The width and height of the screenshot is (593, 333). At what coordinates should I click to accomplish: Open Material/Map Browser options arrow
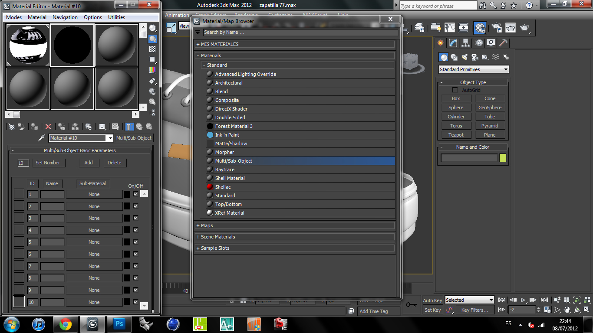[198, 32]
